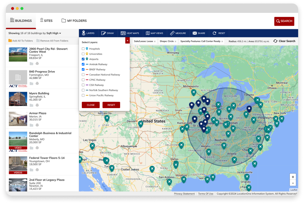304x204 pixels.
Task: Check the CSX Railway layer
Action: tap(83, 85)
